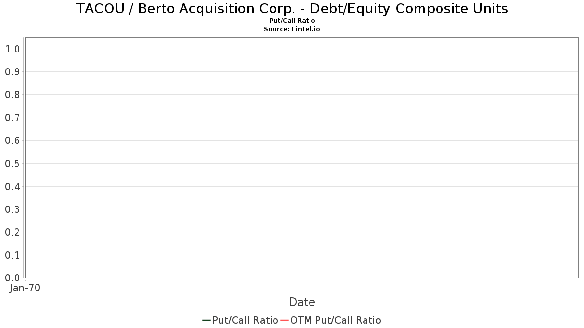584x328 pixels.
Task: Click the 0.5 y-axis tick label
Action: 12,163
